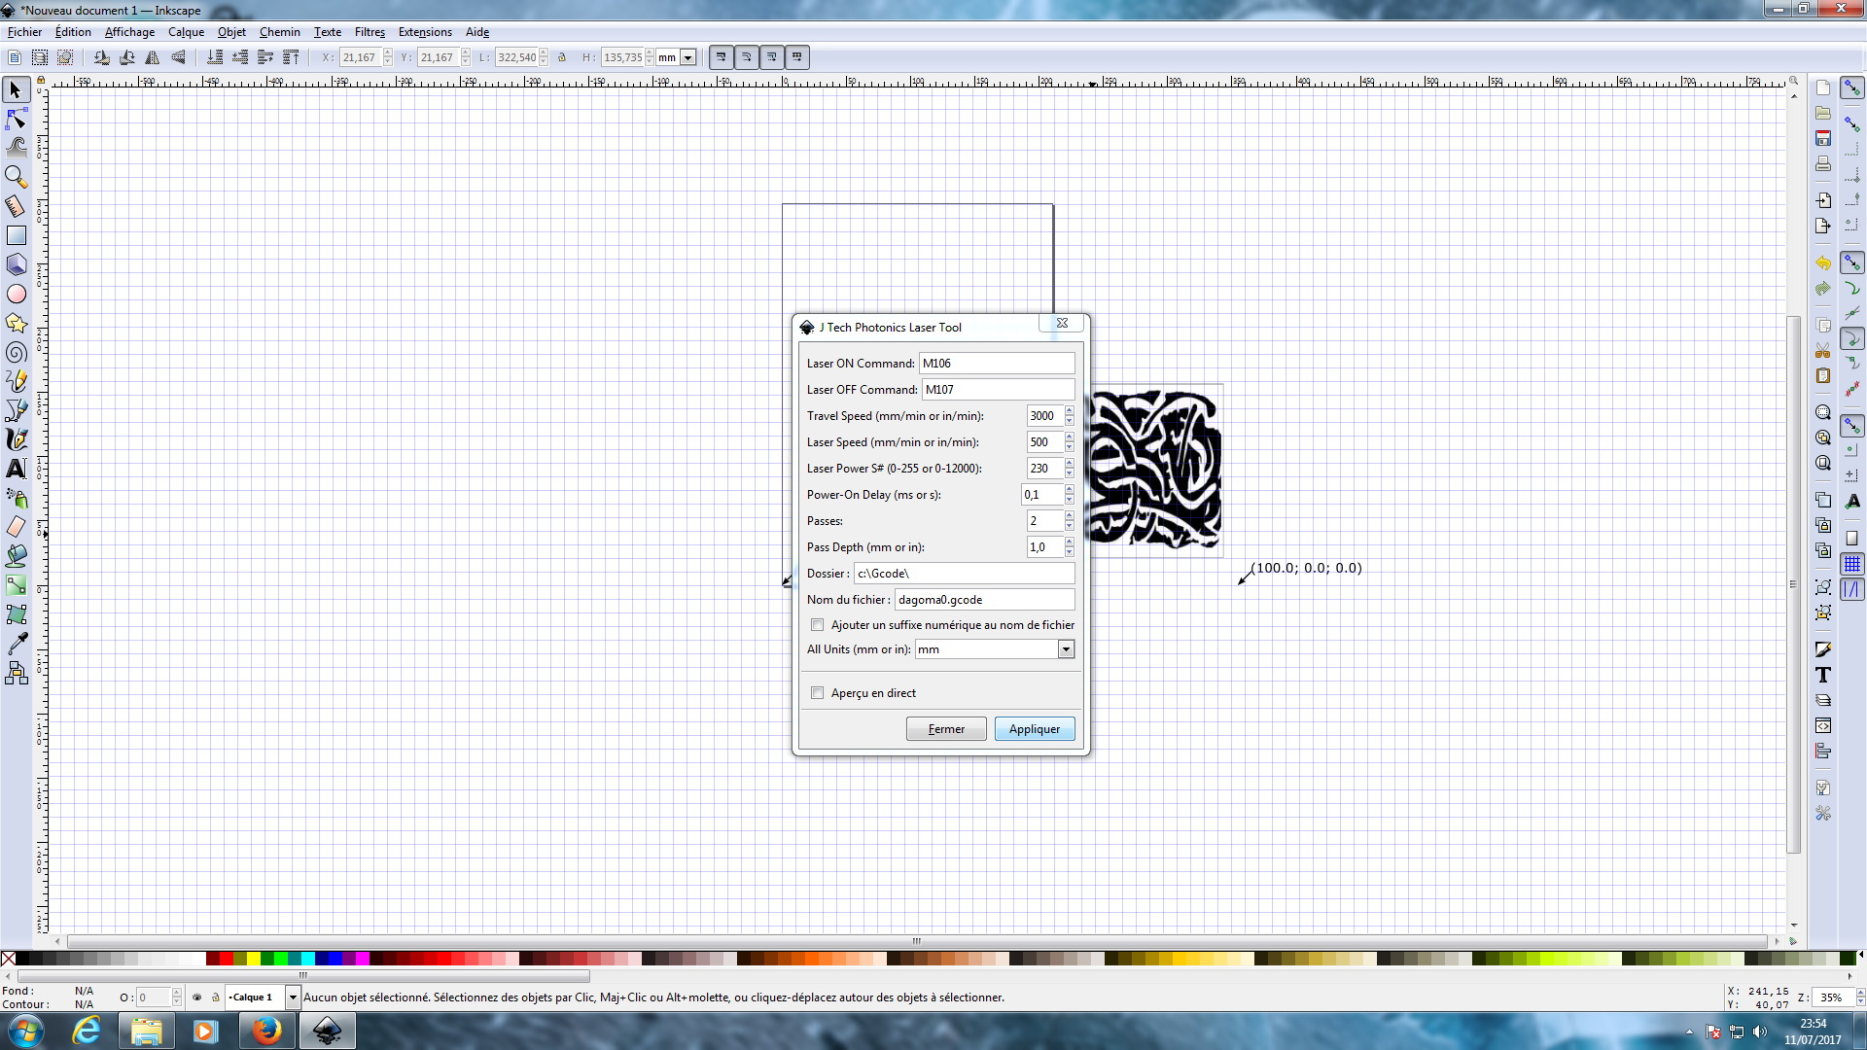This screenshot has height=1050, width=1867.
Task: Click the Paste clipboard icon
Action: click(1823, 375)
